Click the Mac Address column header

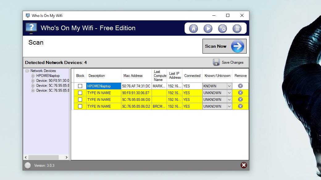[133, 76]
